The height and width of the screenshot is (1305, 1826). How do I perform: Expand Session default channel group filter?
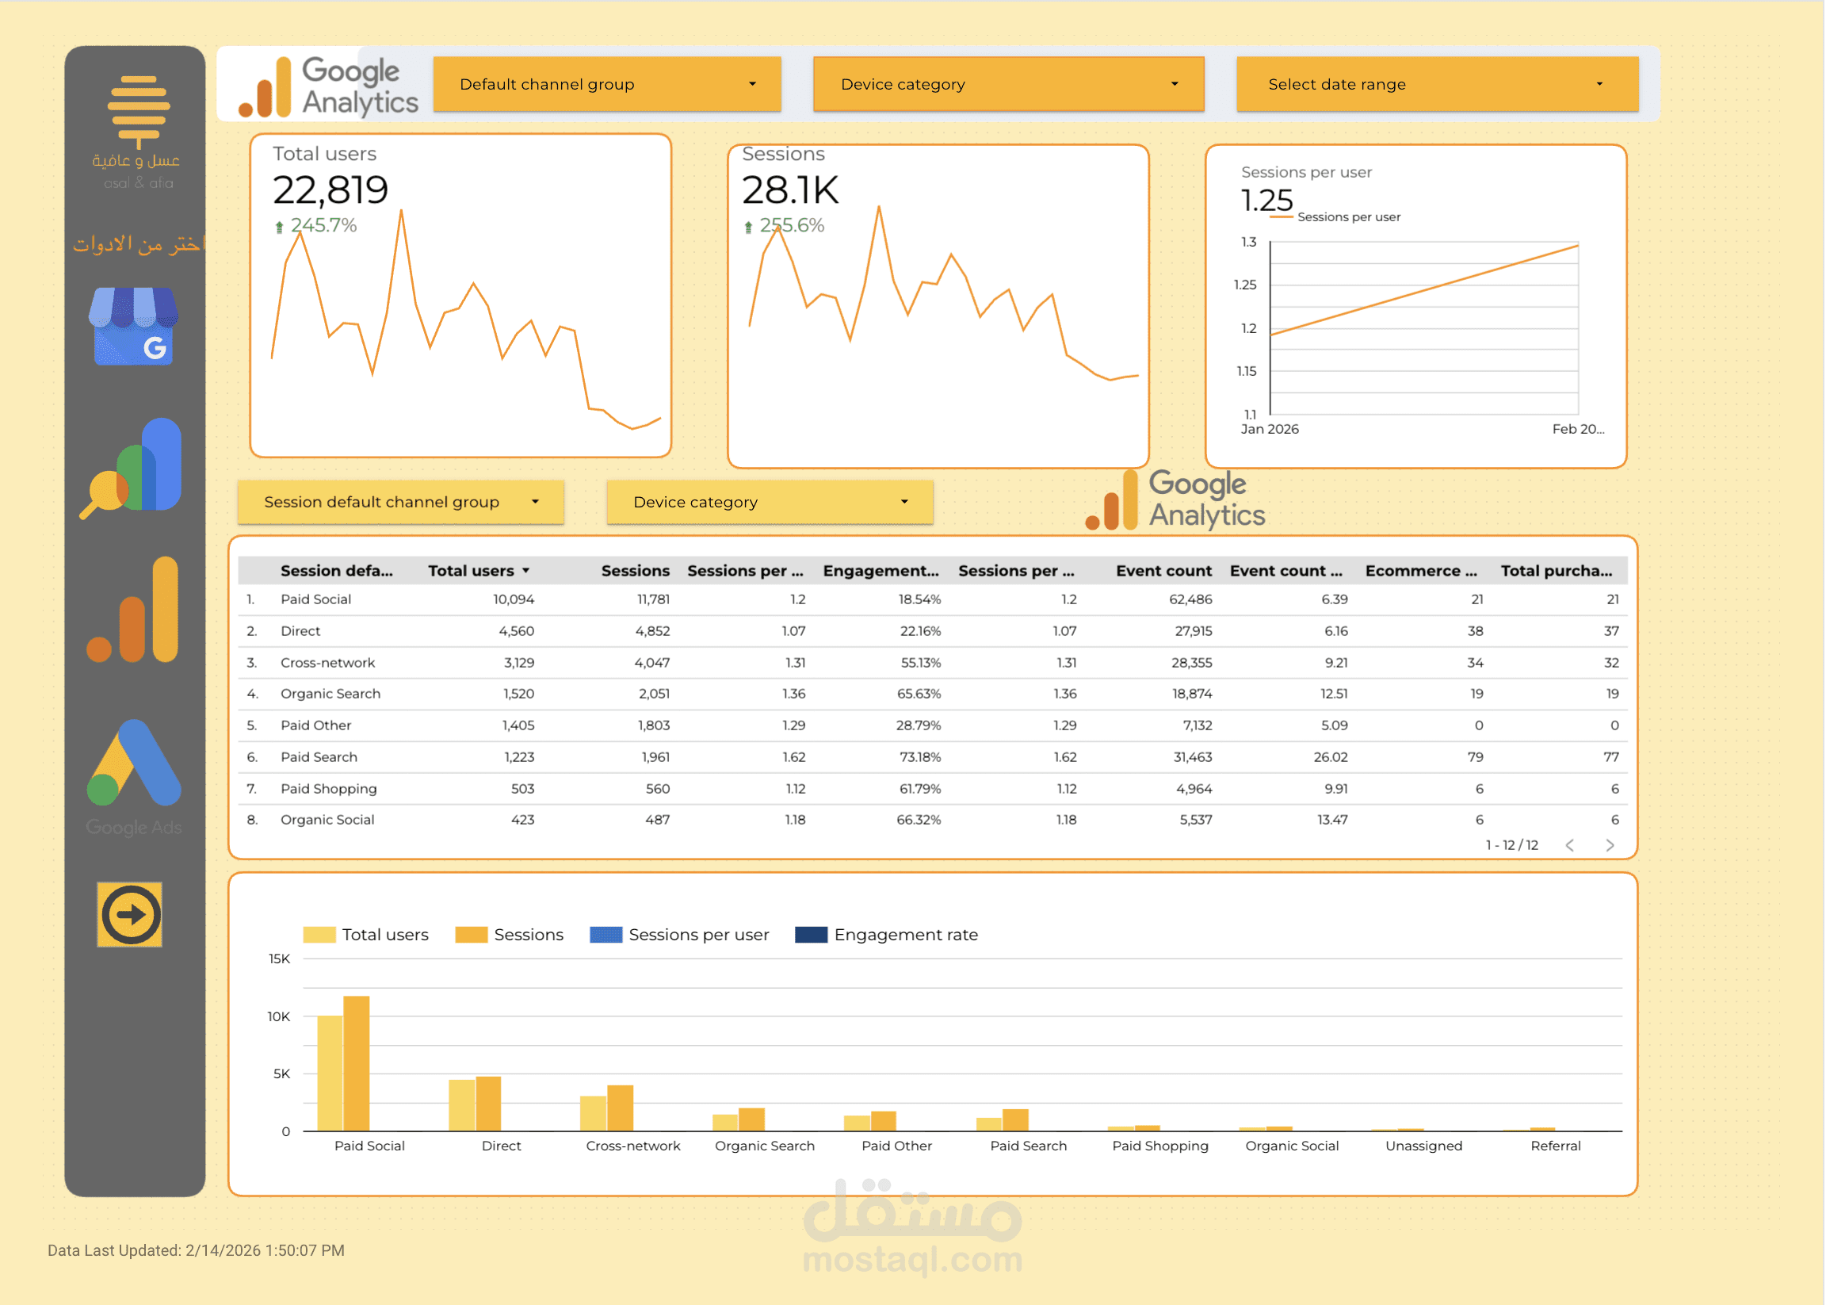point(400,502)
